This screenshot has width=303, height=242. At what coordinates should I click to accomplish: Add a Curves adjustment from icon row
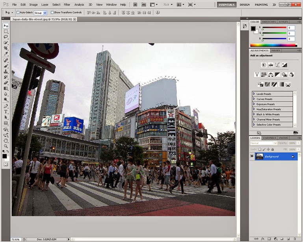[x=277, y=65]
